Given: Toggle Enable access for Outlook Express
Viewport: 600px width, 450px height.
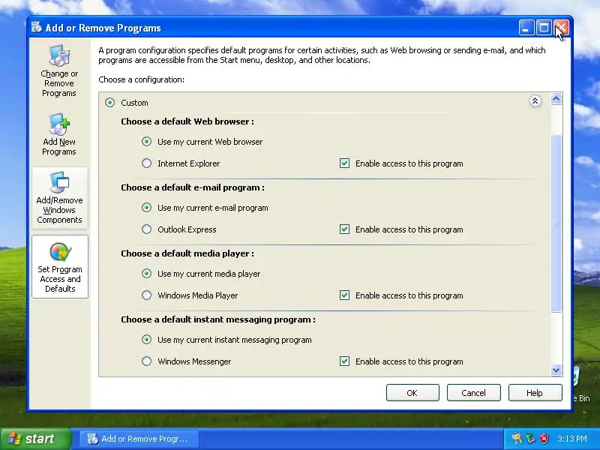Looking at the screenshot, I should pos(344,229).
